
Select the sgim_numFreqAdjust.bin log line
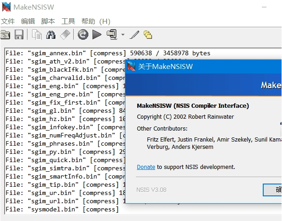point(65,136)
